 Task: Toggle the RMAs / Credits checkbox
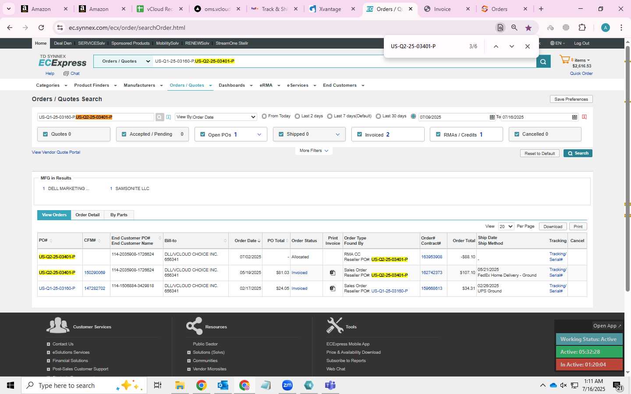(x=438, y=134)
